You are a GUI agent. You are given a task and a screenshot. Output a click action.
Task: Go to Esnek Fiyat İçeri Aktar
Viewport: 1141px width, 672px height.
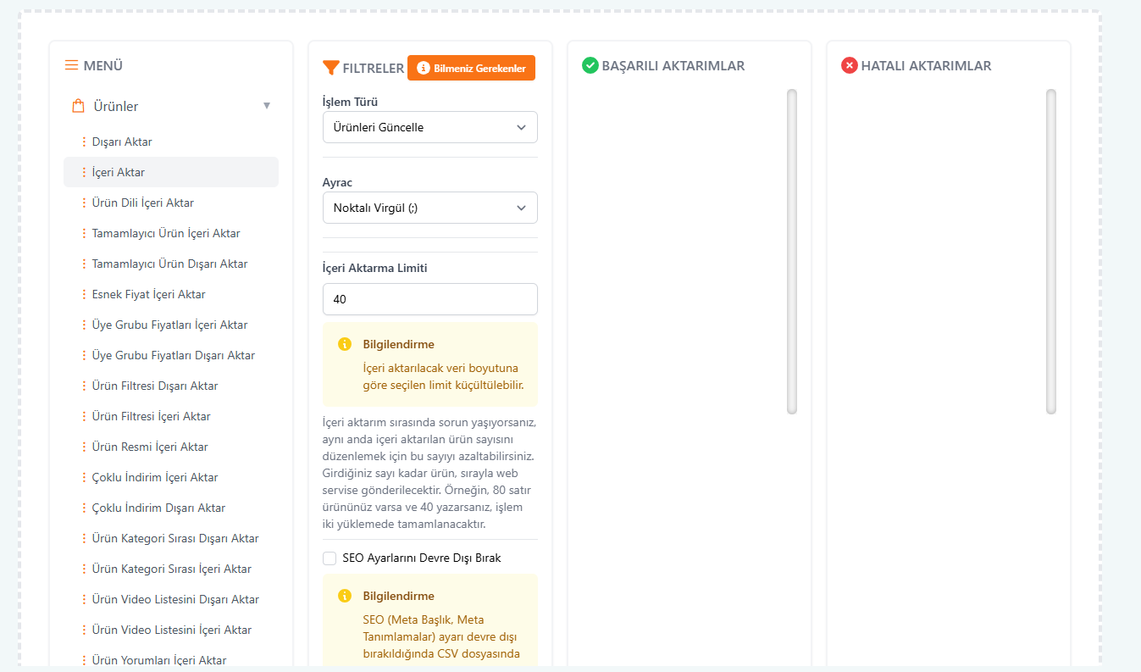(x=148, y=294)
